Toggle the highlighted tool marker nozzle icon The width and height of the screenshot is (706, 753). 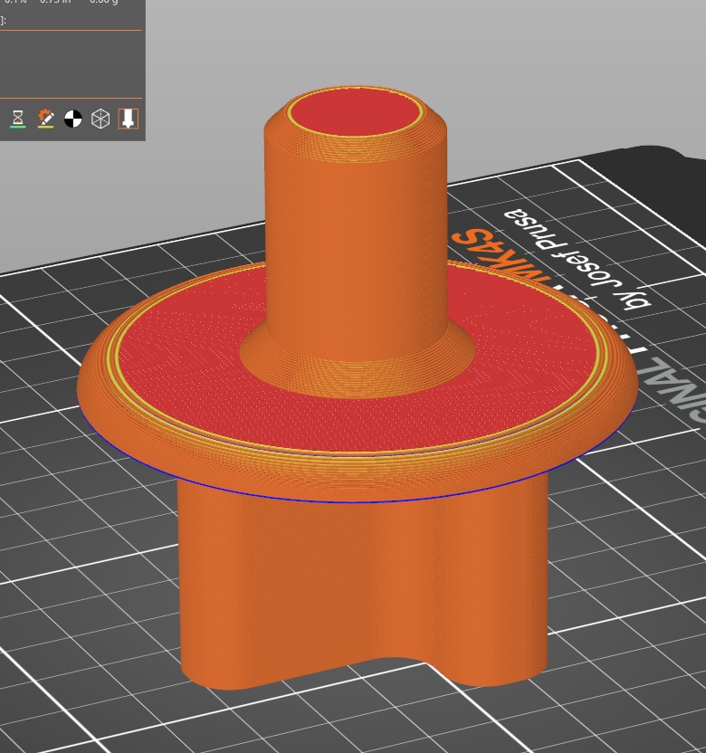pyautogui.click(x=128, y=119)
